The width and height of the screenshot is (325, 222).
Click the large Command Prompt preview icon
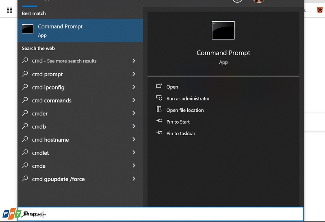223,30
